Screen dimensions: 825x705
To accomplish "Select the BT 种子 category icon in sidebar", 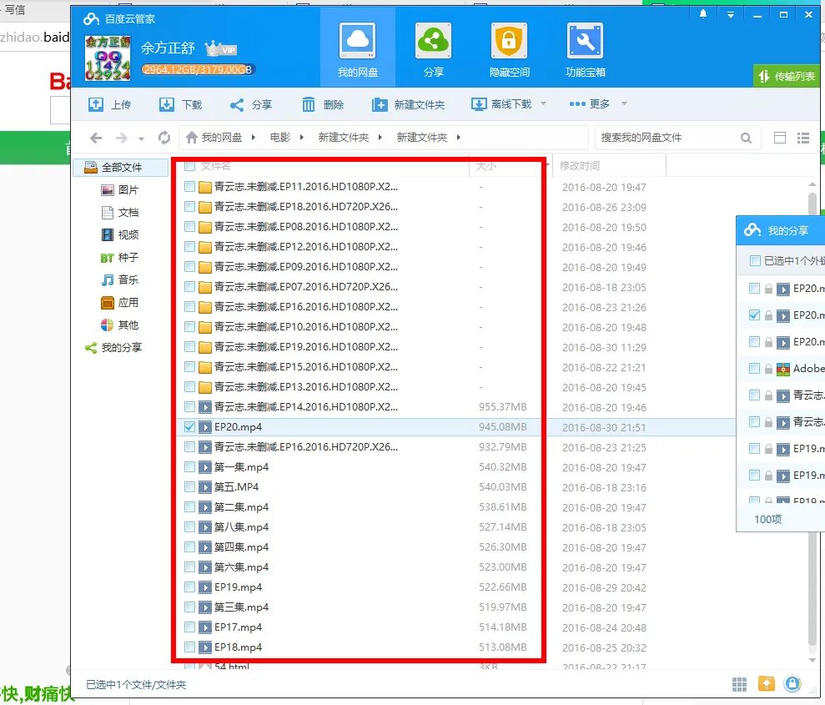I will pyautogui.click(x=108, y=257).
